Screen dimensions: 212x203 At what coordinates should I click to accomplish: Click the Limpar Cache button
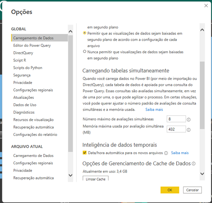pyautogui.click(x=96, y=179)
